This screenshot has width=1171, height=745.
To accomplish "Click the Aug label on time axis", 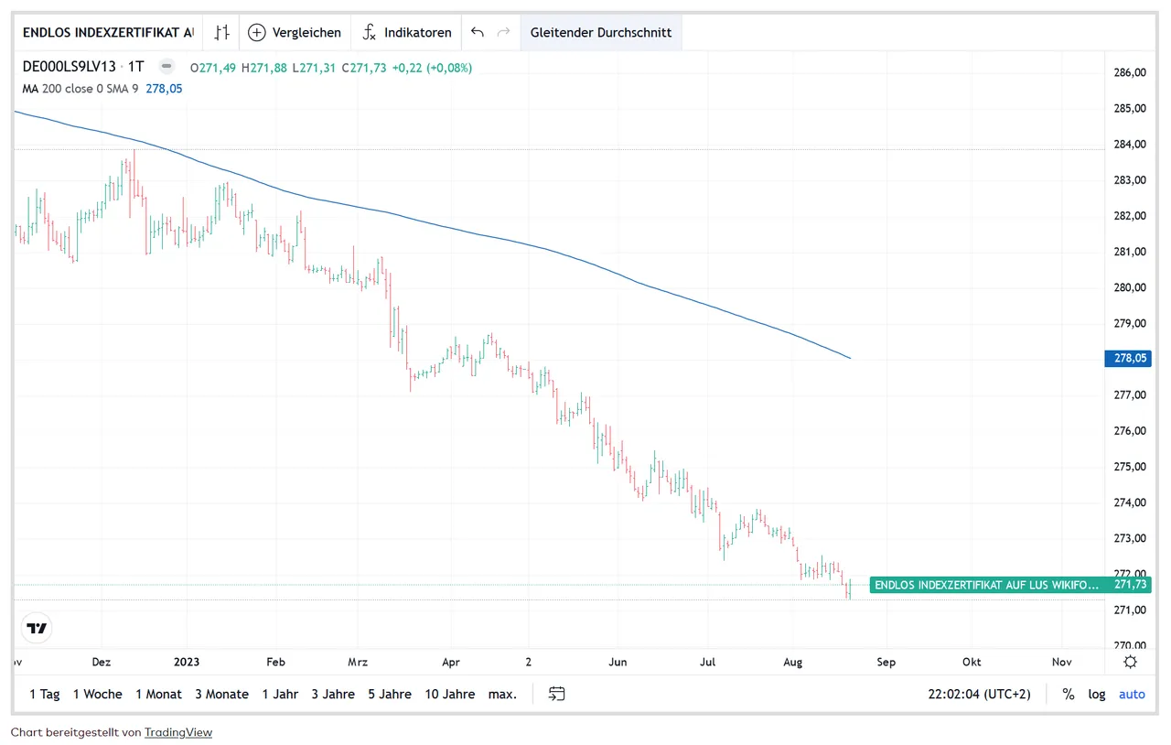I will (x=792, y=662).
